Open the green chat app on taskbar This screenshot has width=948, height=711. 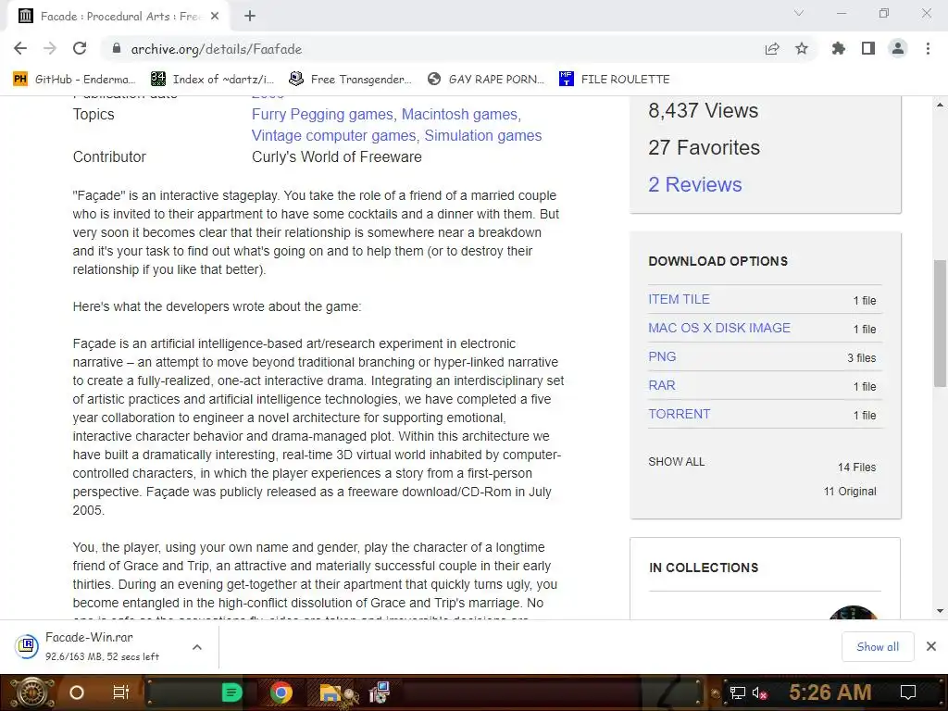tap(231, 692)
